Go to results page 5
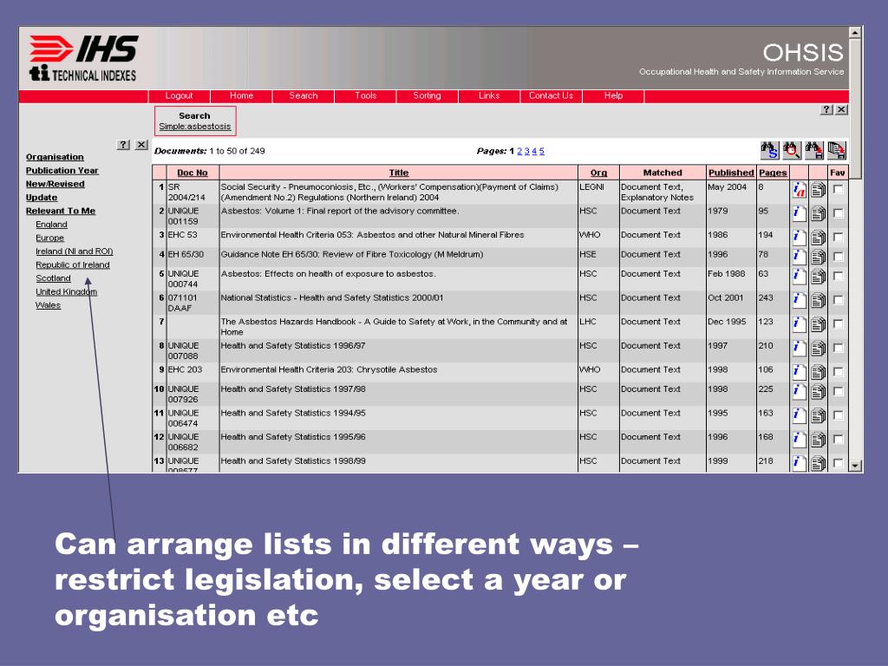The width and height of the screenshot is (888, 666). pyautogui.click(x=542, y=151)
